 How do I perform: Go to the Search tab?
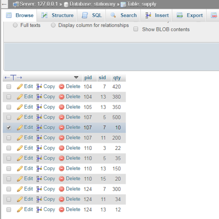click(124, 15)
